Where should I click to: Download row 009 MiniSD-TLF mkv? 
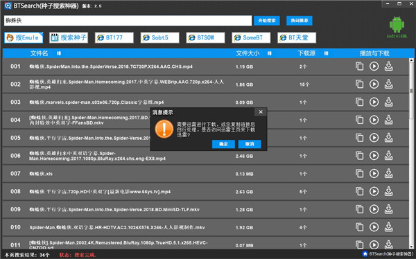click(389, 209)
